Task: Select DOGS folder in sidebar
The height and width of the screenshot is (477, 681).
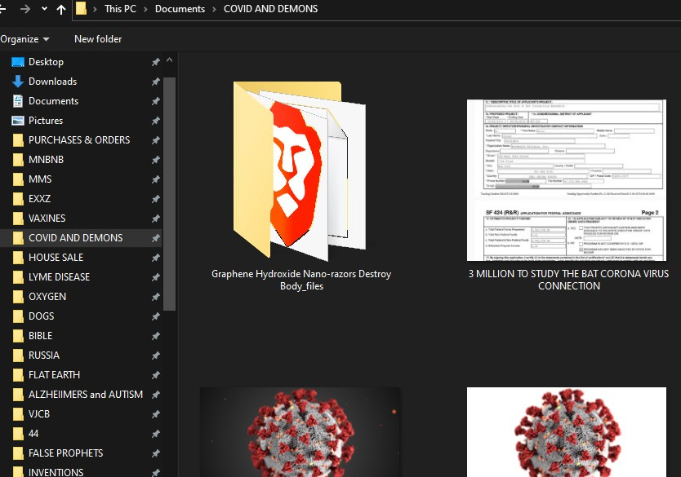Action: (x=81, y=316)
